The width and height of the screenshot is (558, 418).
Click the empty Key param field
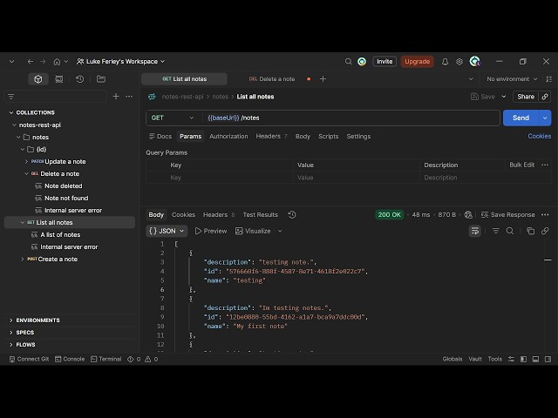pyautogui.click(x=230, y=178)
